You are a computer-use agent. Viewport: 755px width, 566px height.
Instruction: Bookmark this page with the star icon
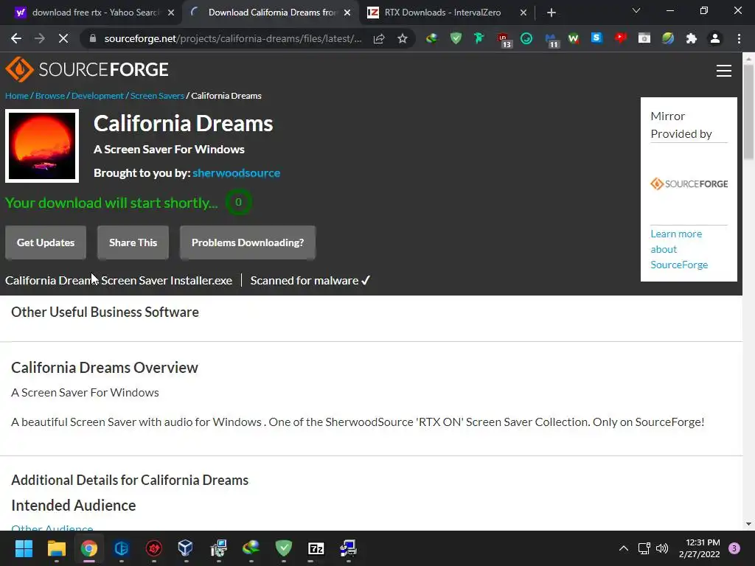403,38
